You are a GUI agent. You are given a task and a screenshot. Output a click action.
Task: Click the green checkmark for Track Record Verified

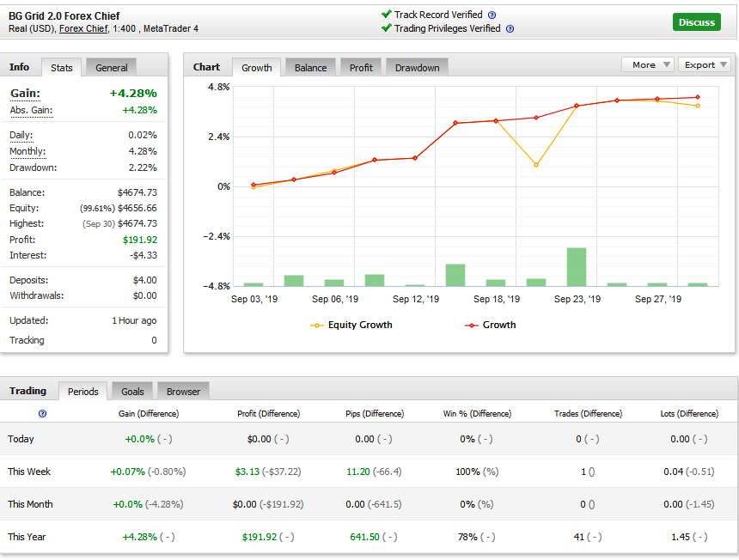click(387, 14)
